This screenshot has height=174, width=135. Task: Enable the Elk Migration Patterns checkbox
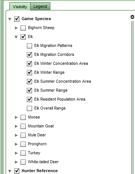(x=29, y=46)
